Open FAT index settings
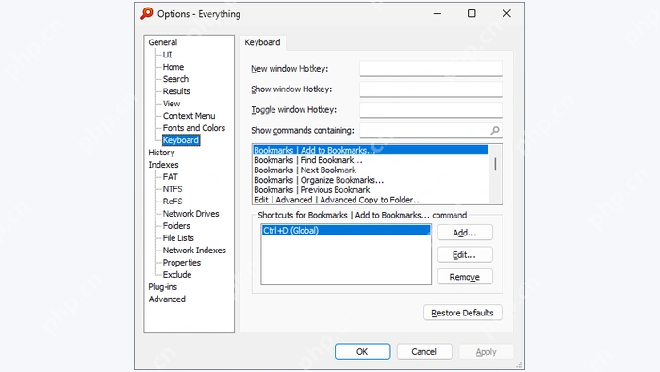The width and height of the screenshot is (660, 372). tap(170, 176)
